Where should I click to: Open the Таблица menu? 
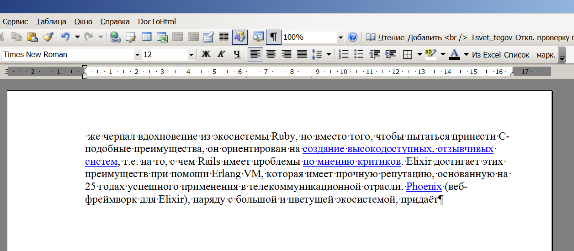51,21
